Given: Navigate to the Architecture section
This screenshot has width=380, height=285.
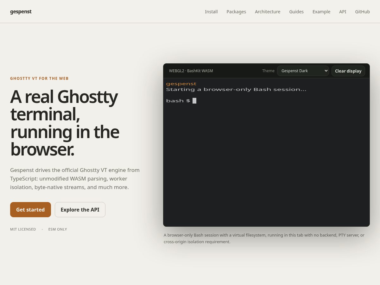Looking at the screenshot, I should click(x=268, y=12).
